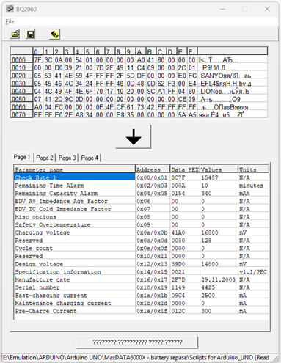Click the large down arrow button
The image size is (281, 363).
(134, 136)
